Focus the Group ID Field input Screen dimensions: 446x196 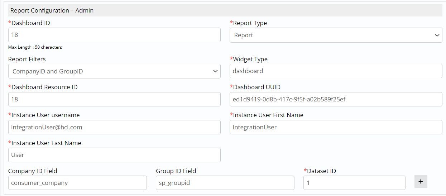coord(225,183)
